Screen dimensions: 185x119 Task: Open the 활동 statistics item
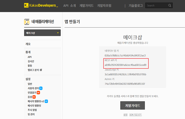(30, 66)
